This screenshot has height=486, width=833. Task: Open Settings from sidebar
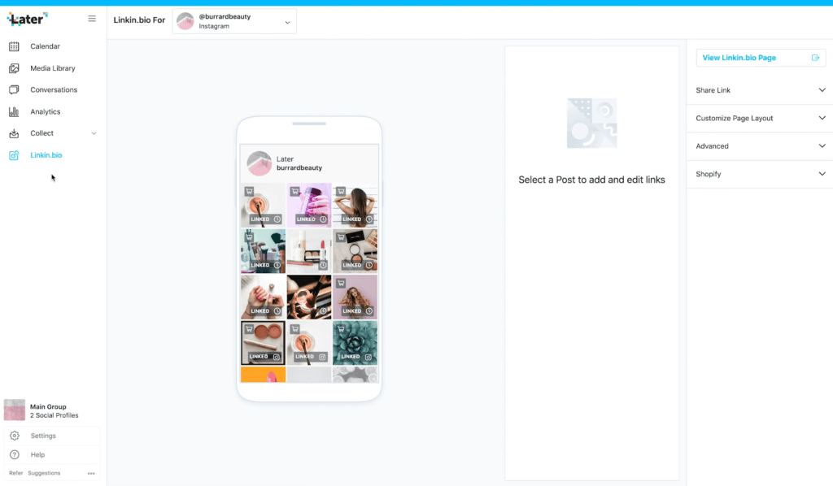tap(43, 436)
